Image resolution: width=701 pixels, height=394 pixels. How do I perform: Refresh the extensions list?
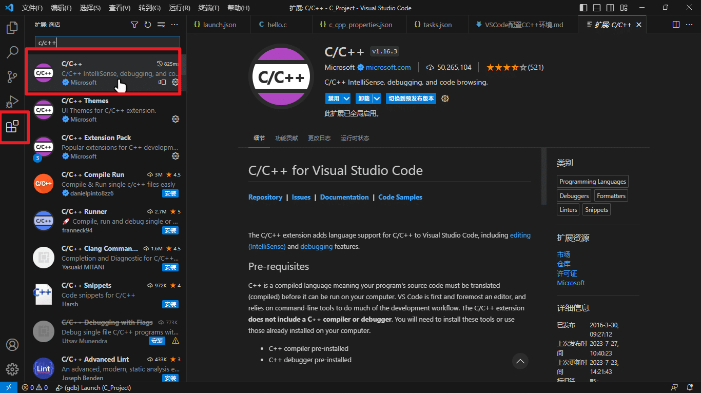pos(148,25)
